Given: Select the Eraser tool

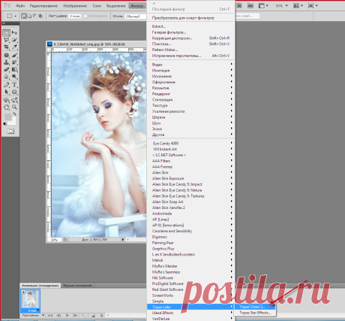Looking at the screenshot, I should coord(7,69).
